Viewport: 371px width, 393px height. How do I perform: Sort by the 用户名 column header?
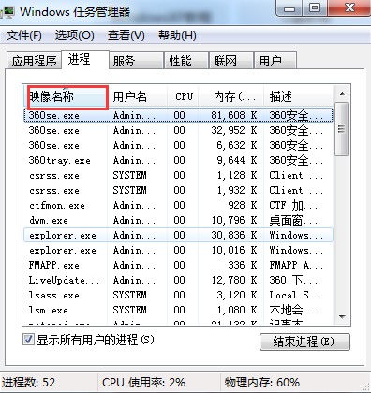(x=137, y=96)
